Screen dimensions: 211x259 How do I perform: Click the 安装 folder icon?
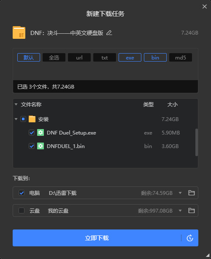32,119
